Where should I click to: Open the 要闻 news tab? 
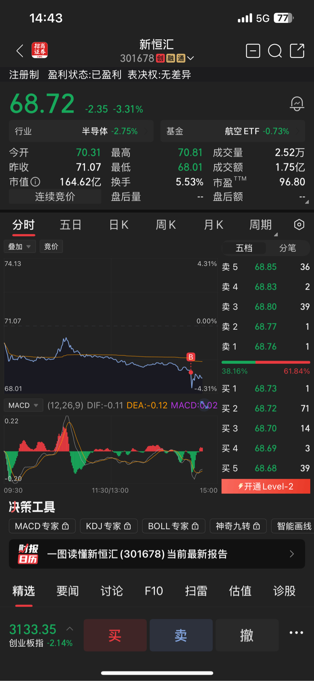[67, 591]
